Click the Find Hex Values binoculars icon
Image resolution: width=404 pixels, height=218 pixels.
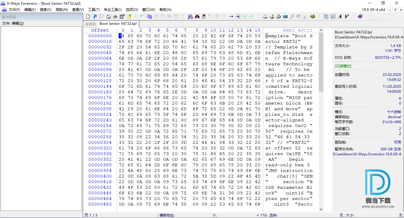point(204,17)
